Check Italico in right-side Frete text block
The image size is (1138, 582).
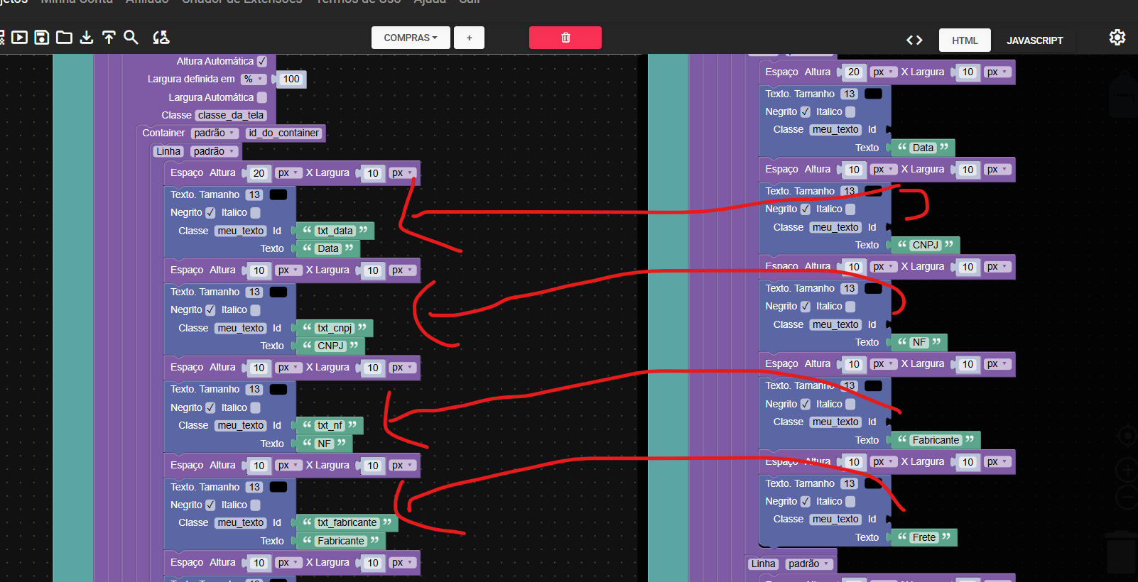coord(850,502)
